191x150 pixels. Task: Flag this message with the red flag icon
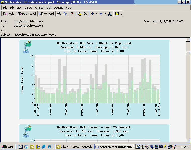(72, 14)
